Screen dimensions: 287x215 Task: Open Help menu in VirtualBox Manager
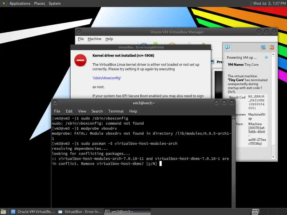tap(109, 39)
